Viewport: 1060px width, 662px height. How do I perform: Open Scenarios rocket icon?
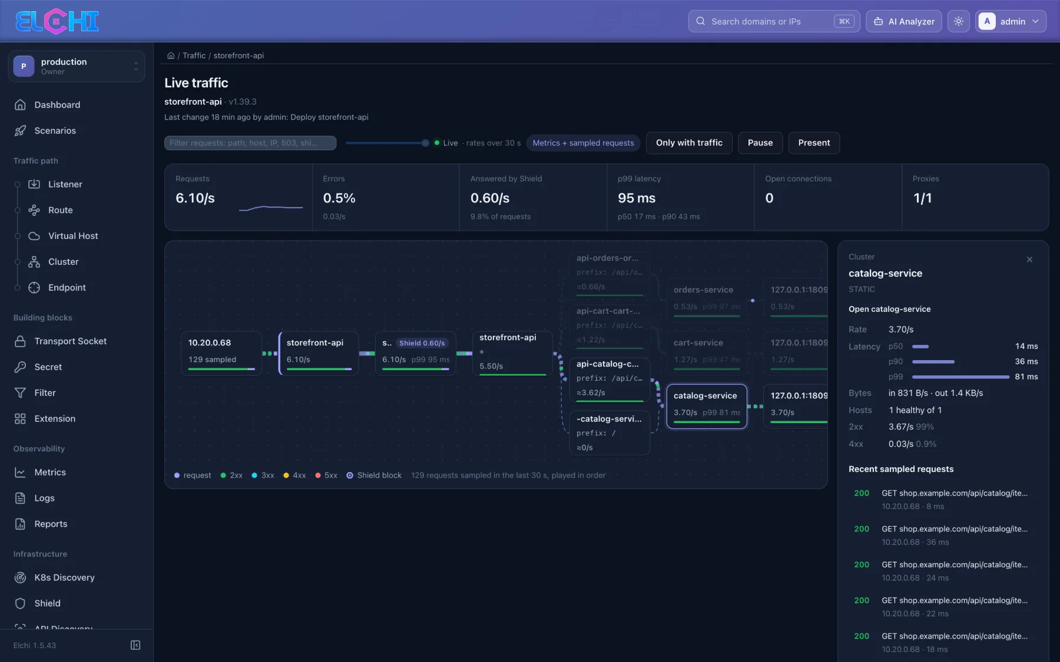tap(20, 131)
